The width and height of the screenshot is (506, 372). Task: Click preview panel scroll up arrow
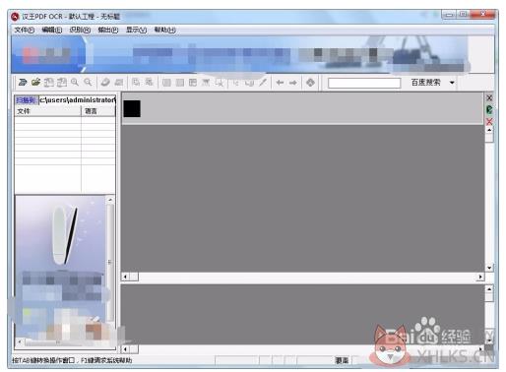[110, 200]
